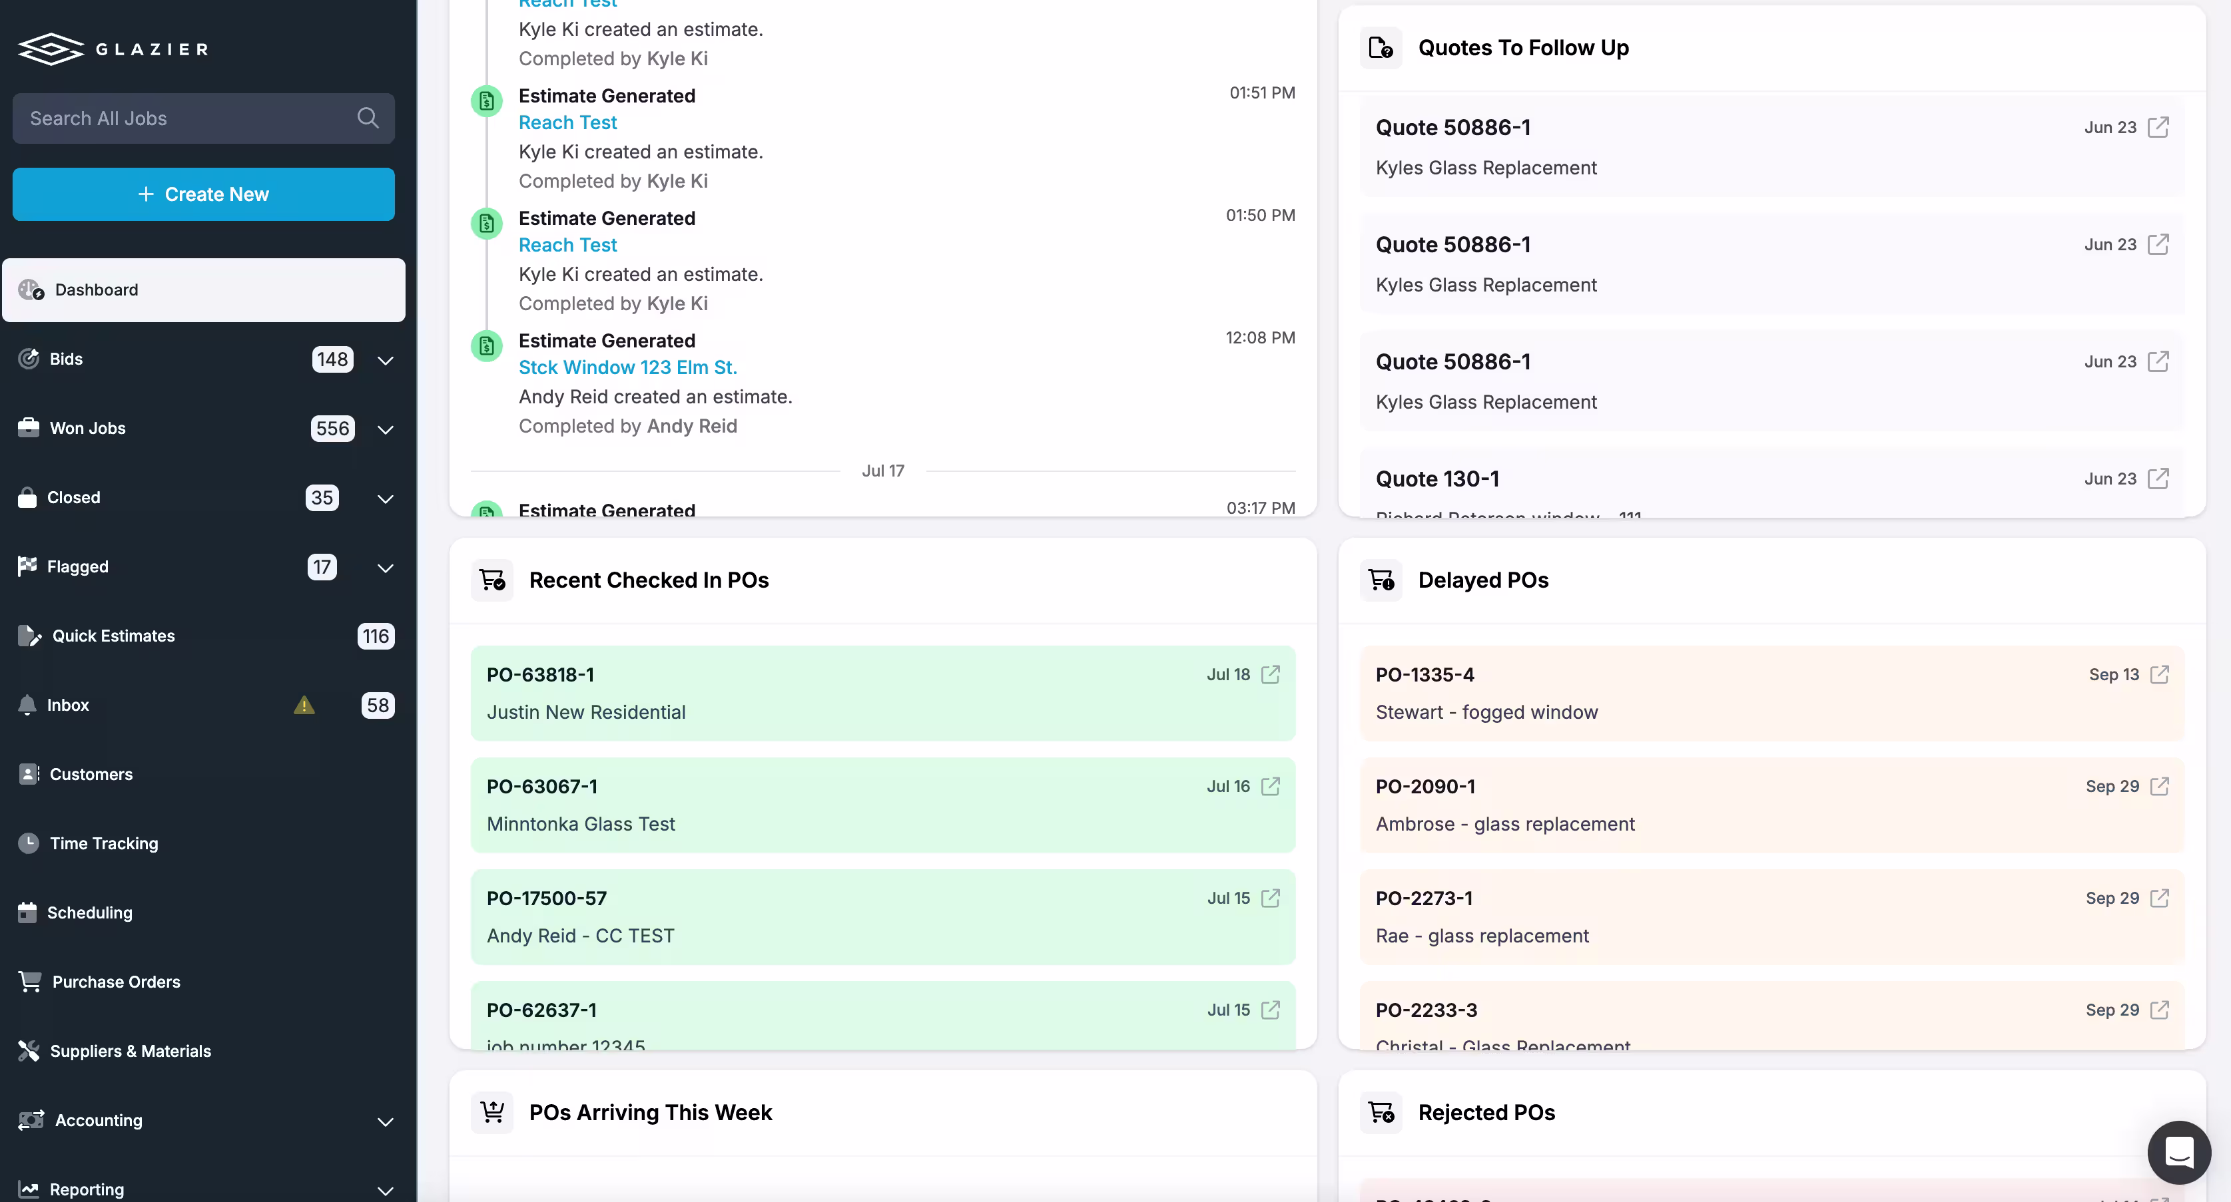
Task: Go to the Dashboard menu item
Action: click(x=204, y=290)
